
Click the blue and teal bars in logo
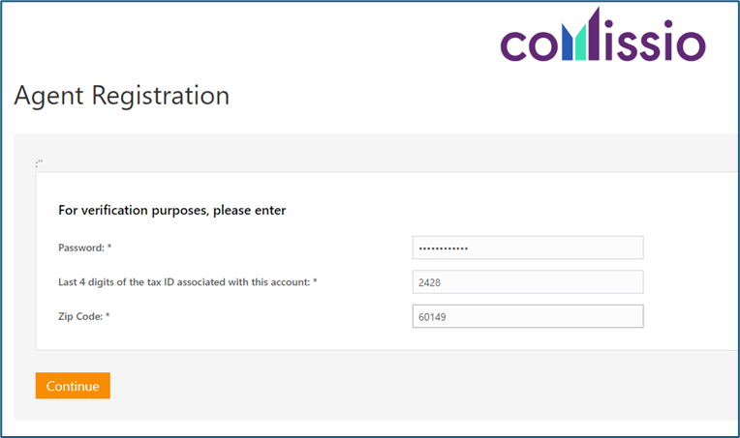[573, 43]
